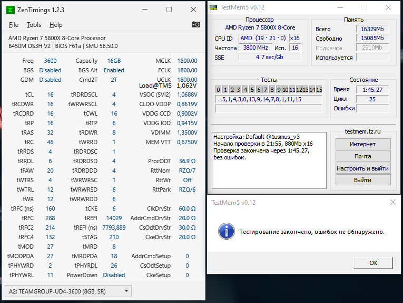The height and width of the screenshot is (303, 403).
Task: Click the B450M DS3H V2 BIOS info line
Action: point(63,46)
